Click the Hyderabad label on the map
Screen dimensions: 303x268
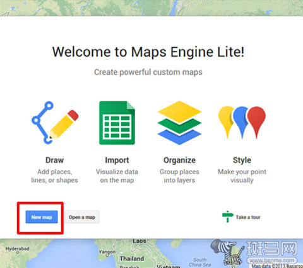click(17, 249)
